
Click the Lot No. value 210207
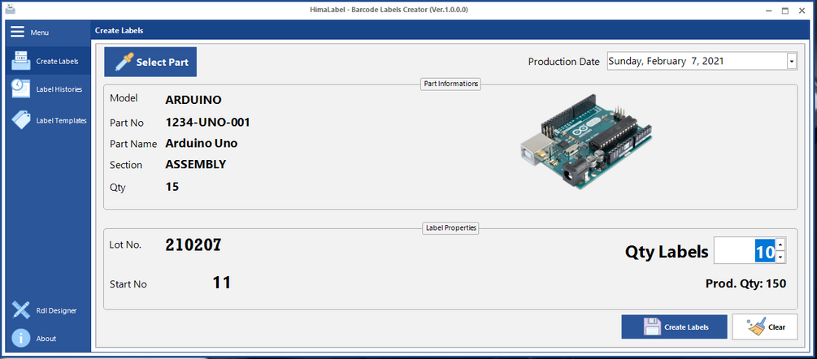point(193,245)
